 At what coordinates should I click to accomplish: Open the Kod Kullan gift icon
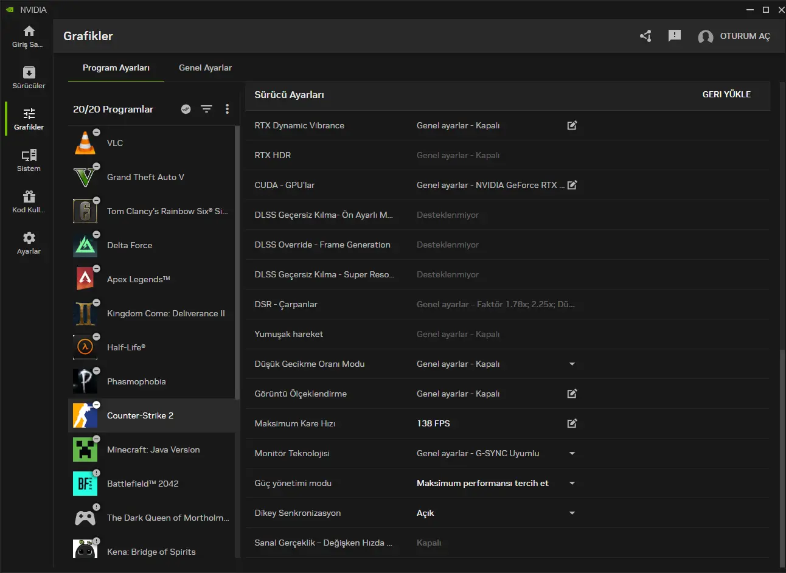tap(29, 196)
